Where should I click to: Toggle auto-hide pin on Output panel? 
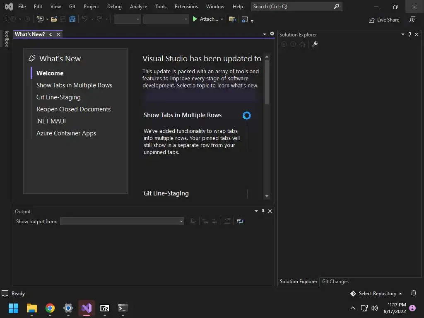pyautogui.click(x=263, y=211)
